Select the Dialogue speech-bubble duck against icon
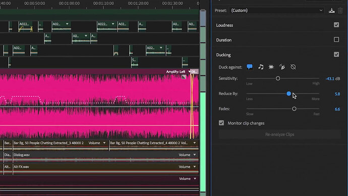The image size is (348, 196). coord(250,67)
